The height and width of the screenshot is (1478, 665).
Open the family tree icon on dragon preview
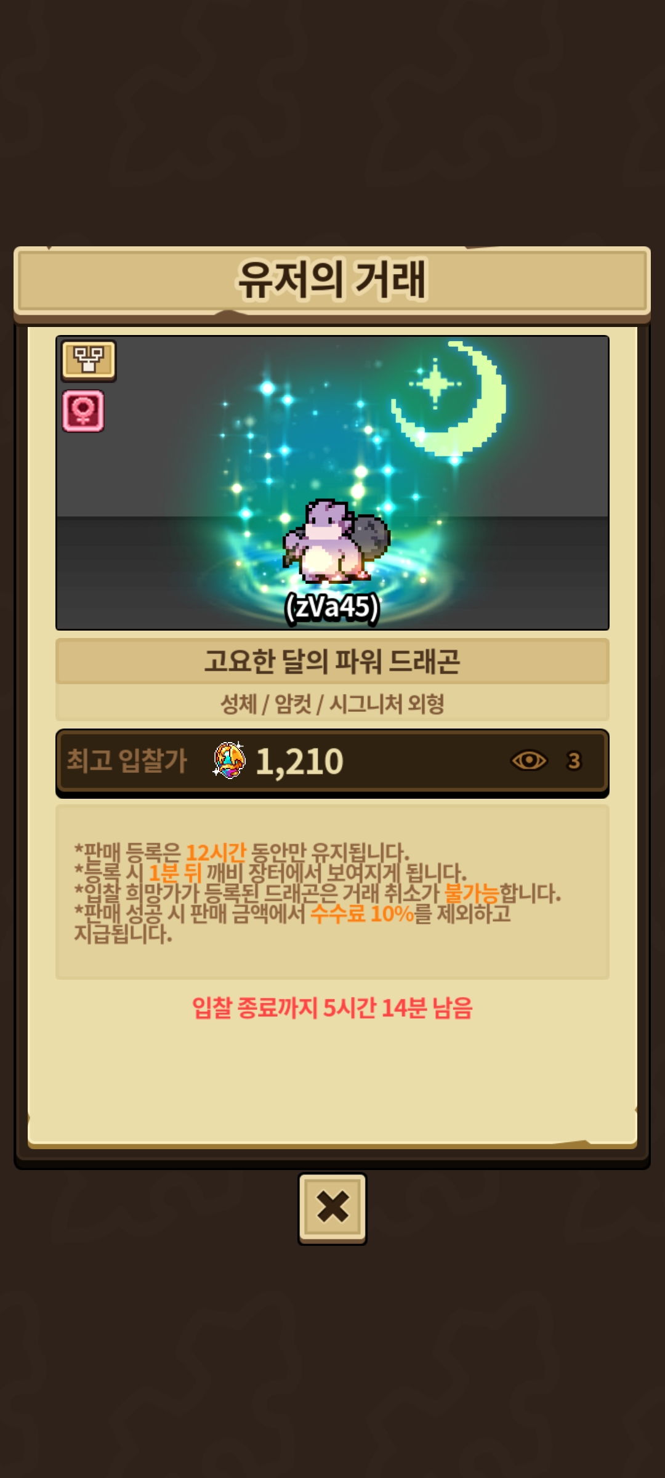89,360
